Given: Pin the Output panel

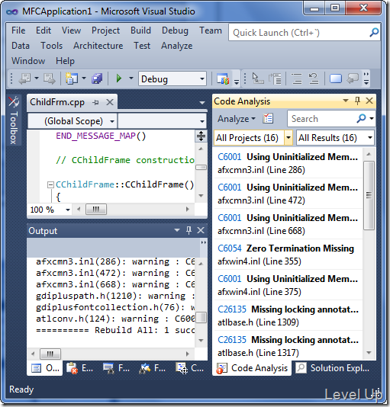Looking at the screenshot, I should coord(189,230).
